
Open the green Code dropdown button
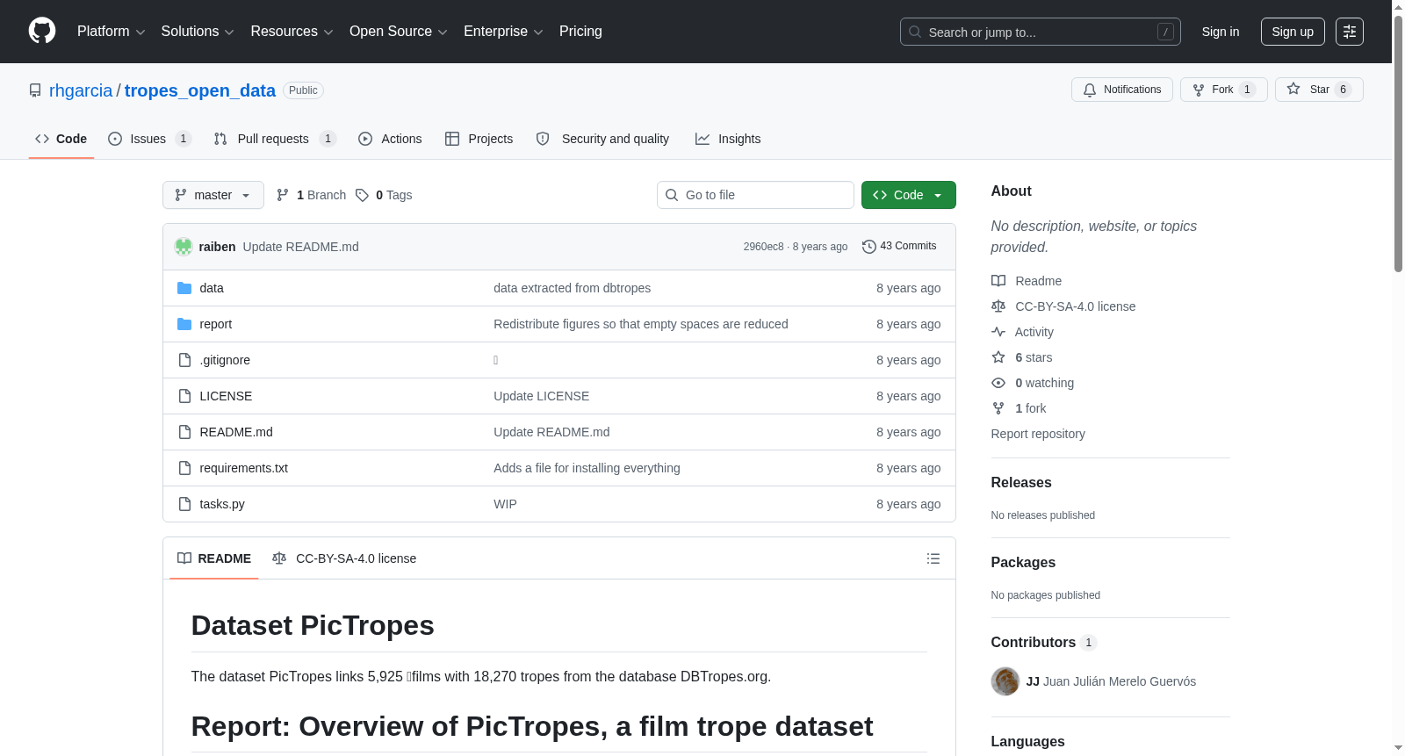pos(909,195)
